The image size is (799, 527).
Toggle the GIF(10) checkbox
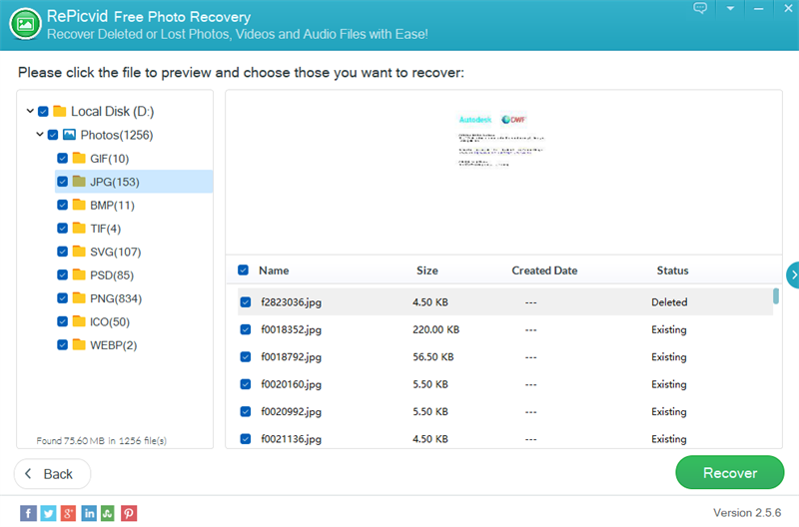tap(62, 158)
